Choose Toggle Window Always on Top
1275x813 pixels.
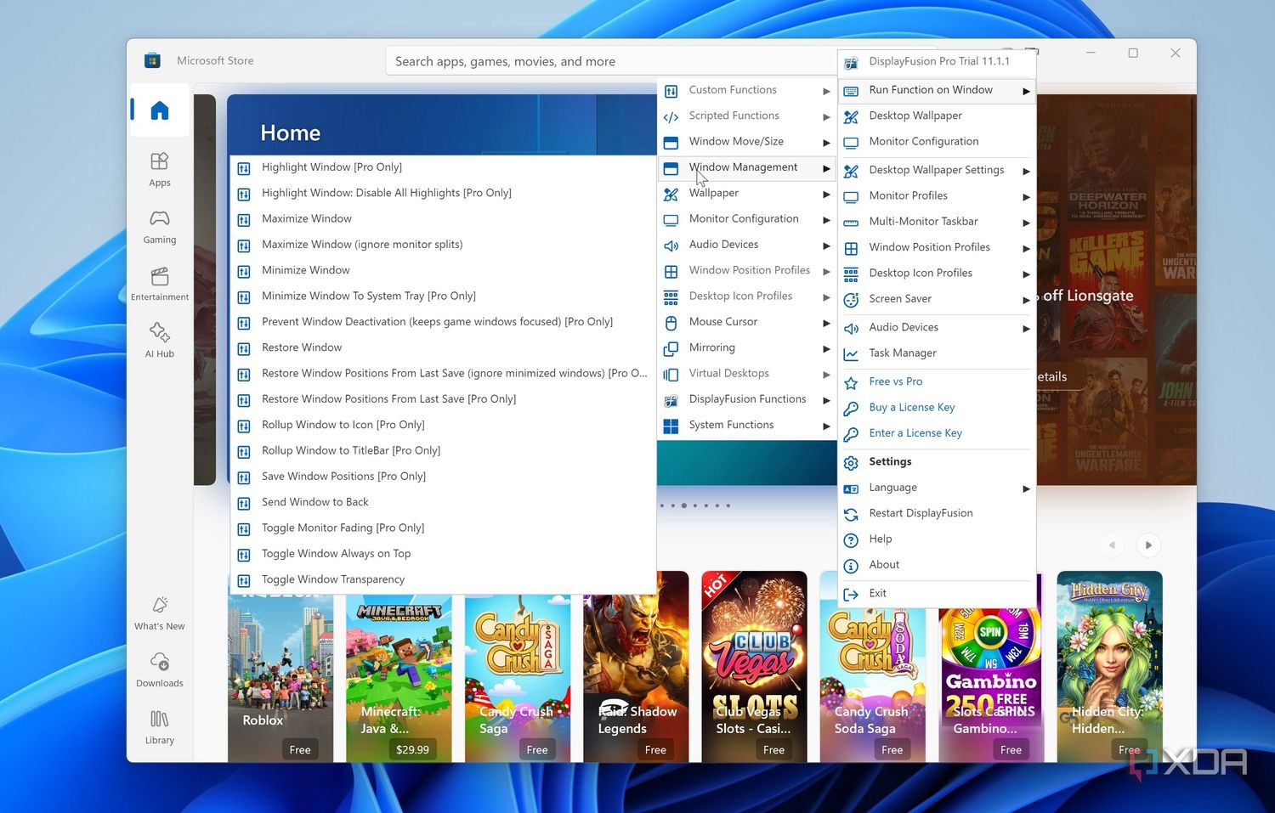coord(442,554)
